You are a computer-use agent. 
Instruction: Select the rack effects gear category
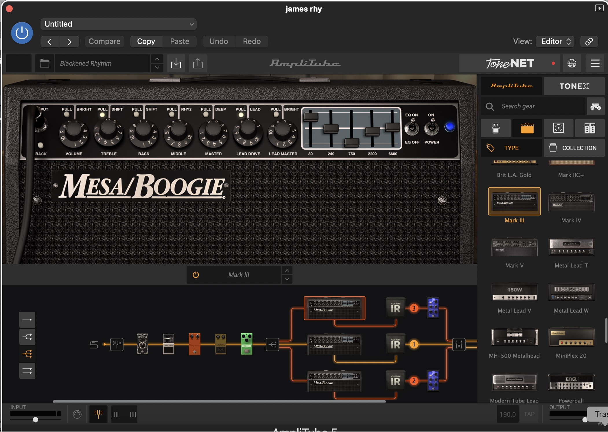point(590,128)
